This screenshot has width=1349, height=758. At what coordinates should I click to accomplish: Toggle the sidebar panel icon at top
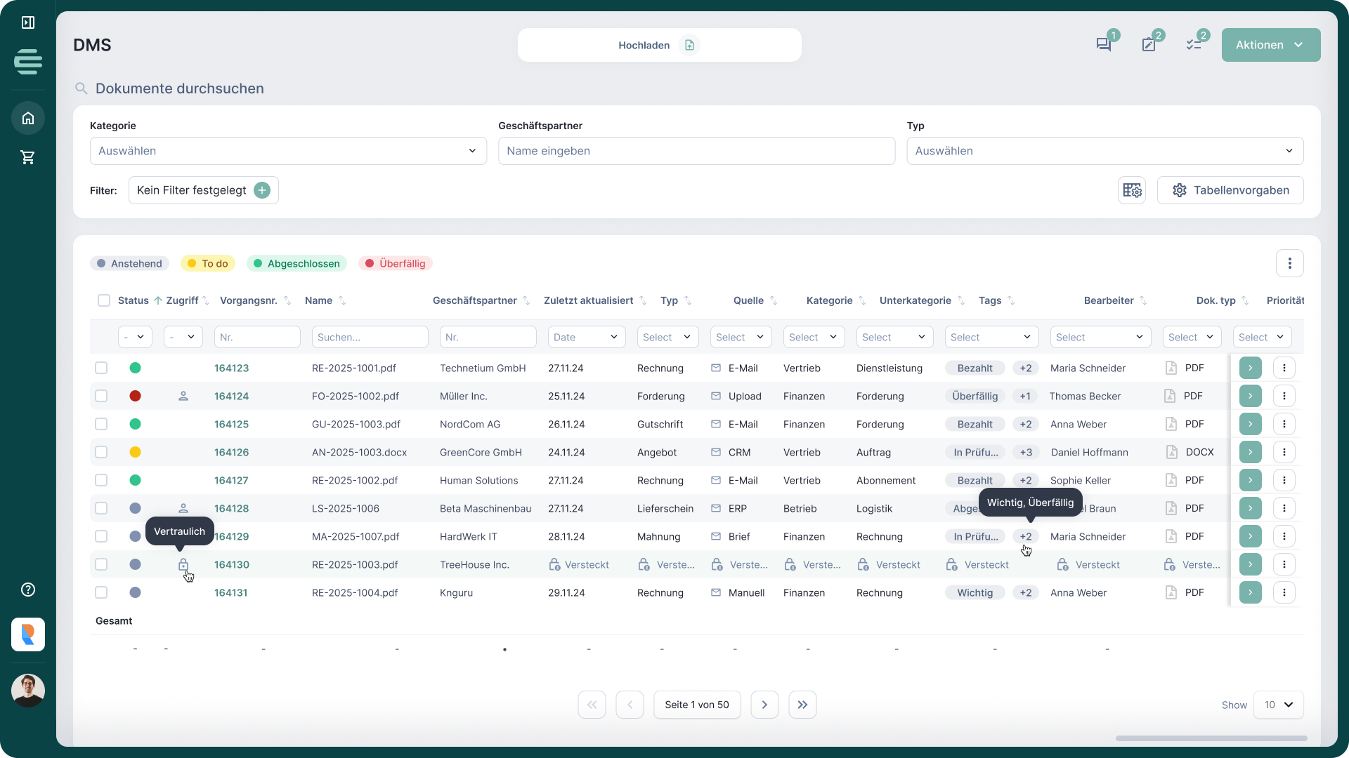(x=28, y=22)
